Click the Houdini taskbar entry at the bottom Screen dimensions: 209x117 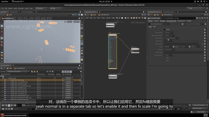14,115
